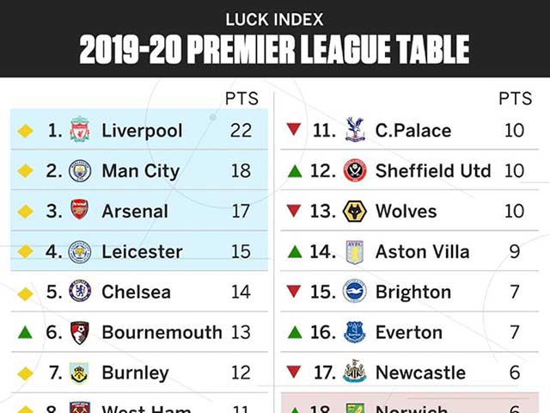This screenshot has width=550, height=413.
Task: Click the Liverpool club crest
Action: point(80,130)
